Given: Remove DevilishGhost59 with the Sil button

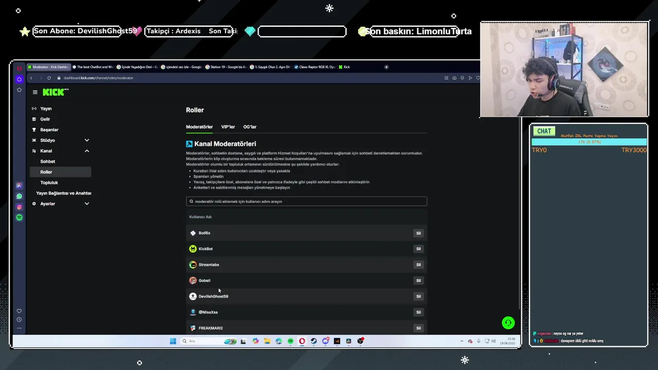Looking at the screenshot, I should (418, 297).
